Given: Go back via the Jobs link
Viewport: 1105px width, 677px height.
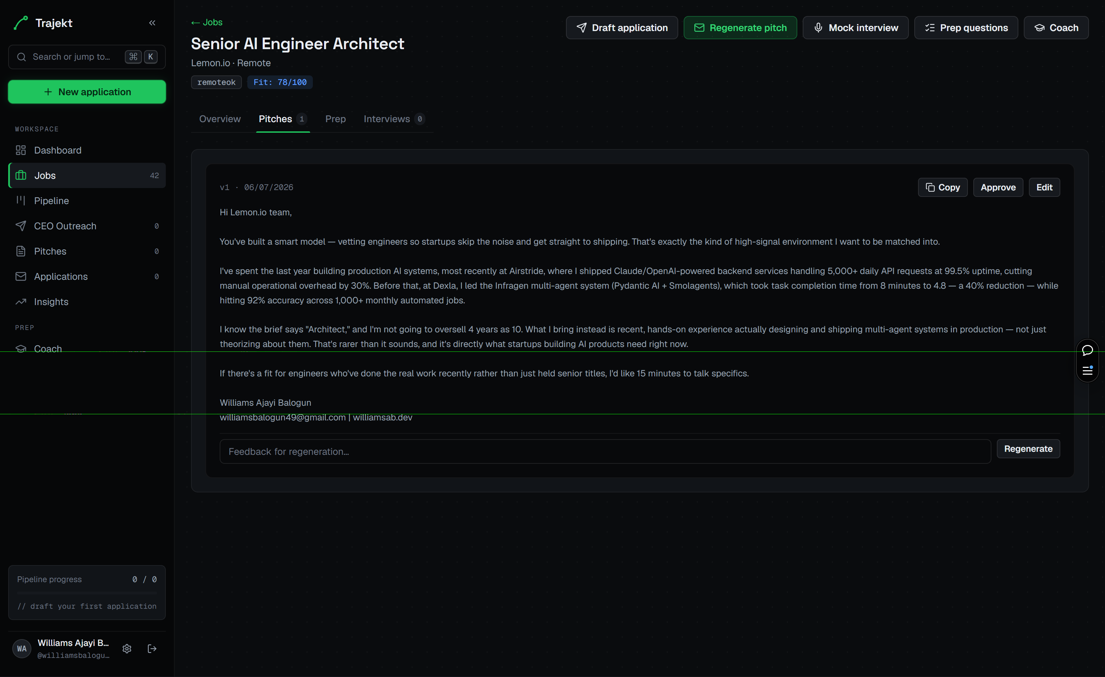Looking at the screenshot, I should tap(207, 23).
